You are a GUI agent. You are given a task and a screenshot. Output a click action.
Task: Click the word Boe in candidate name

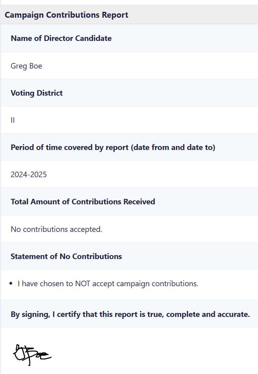(x=36, y=66)
